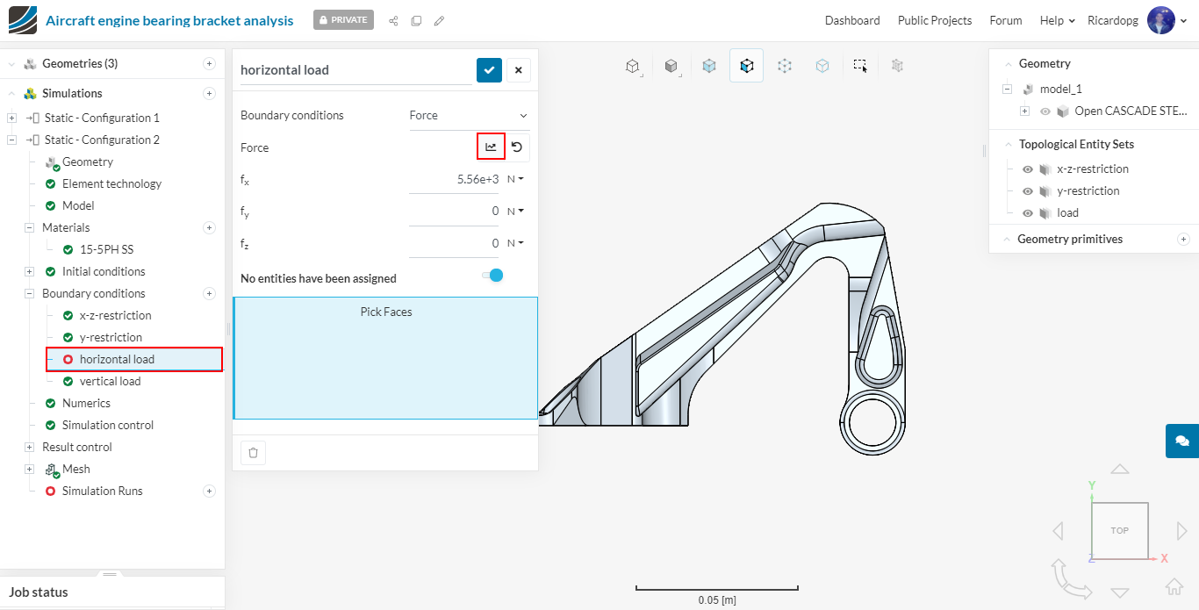Click the fx force value field
The width and height of the screenshot is (1199, 610).
click(x=454, y=179)
